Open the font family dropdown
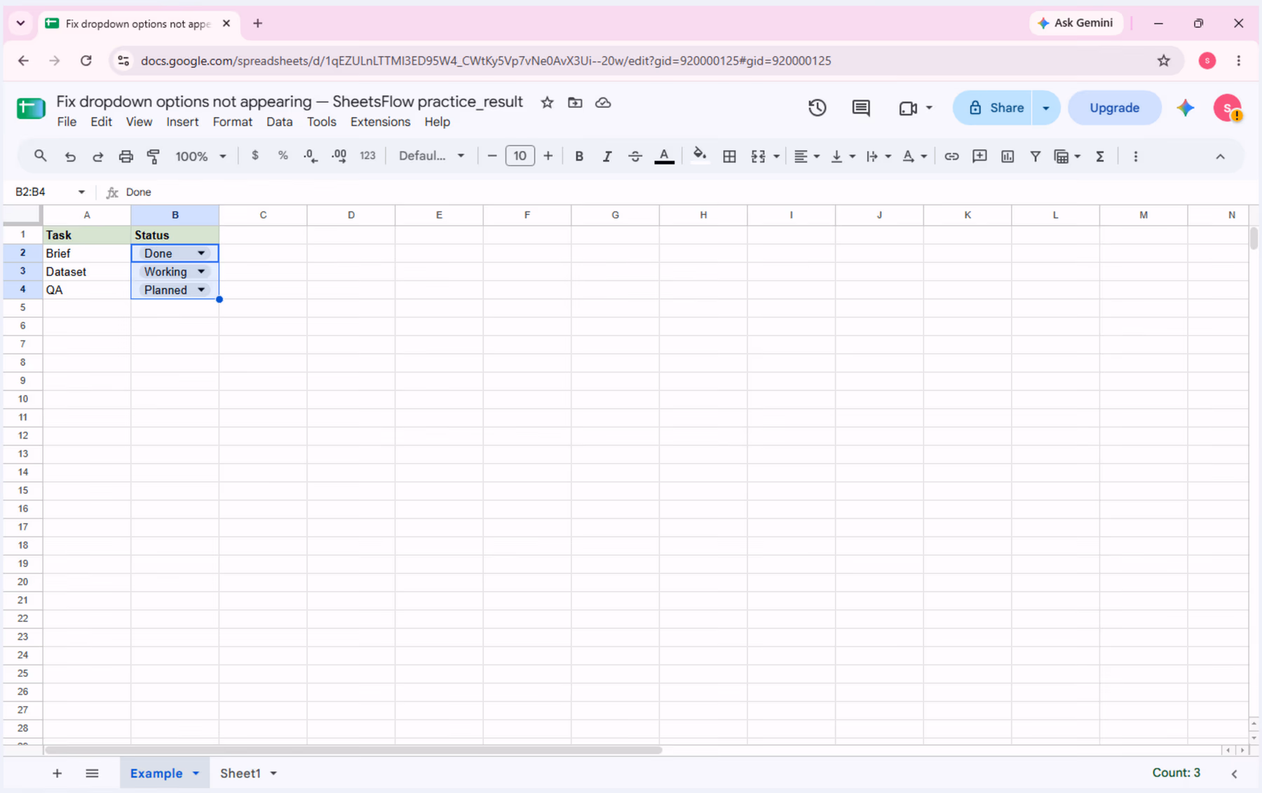 tap(431, 156)
